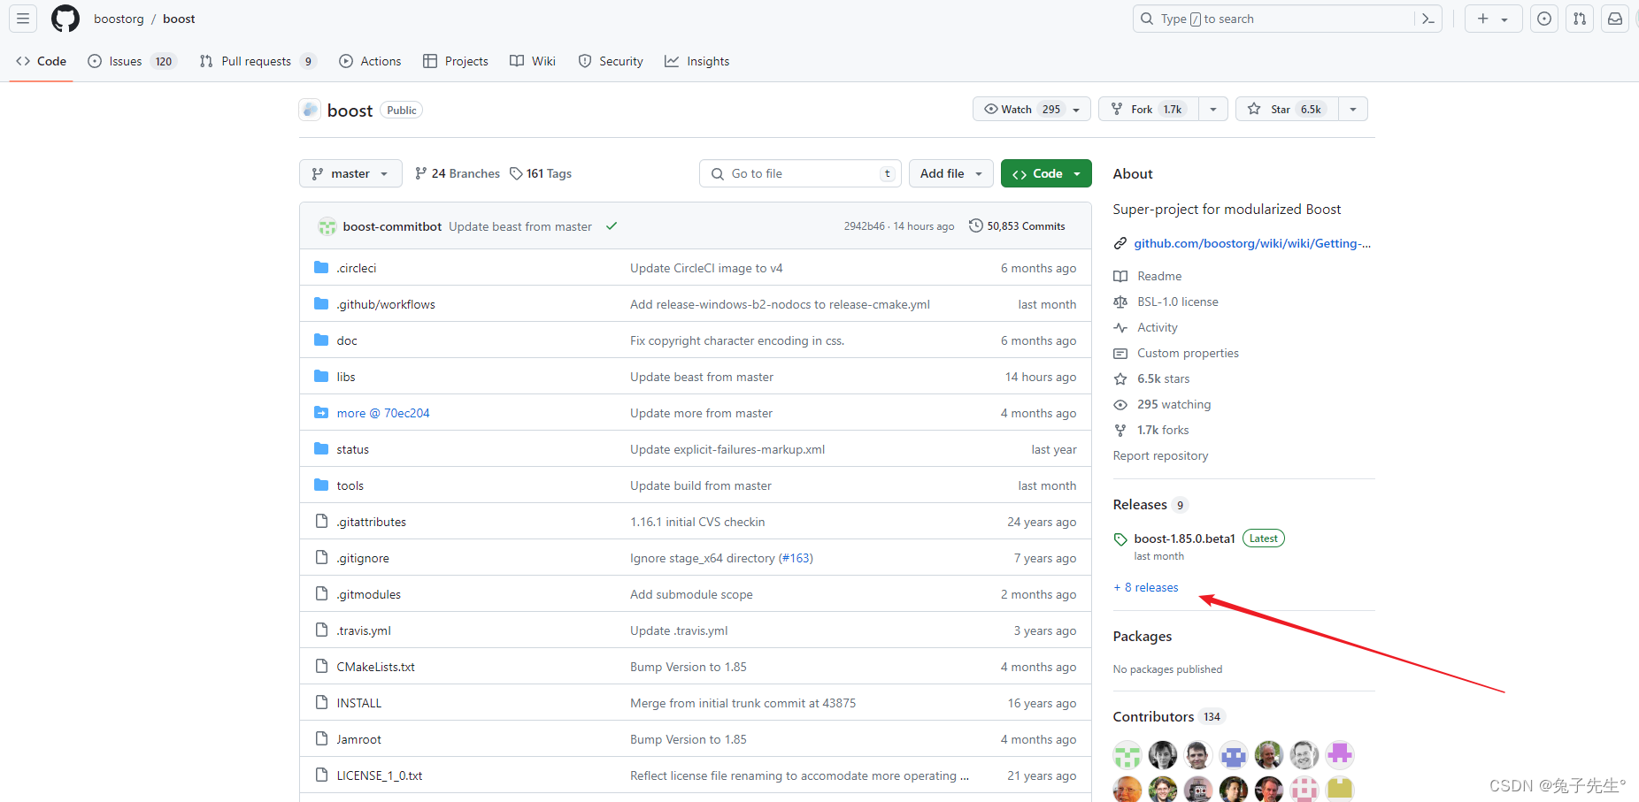Expand the Add file dropdown
This screenshot has height=802, width=1639.
tap(951, 173)
